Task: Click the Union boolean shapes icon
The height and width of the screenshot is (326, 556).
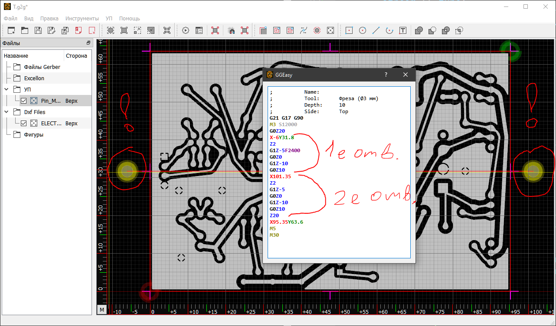Action: tap(419, 30)
